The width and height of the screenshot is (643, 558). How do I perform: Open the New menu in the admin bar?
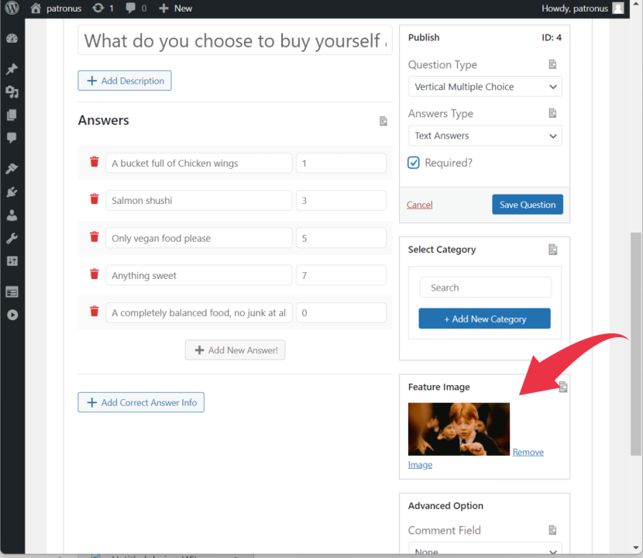click(x=176, y=9)
